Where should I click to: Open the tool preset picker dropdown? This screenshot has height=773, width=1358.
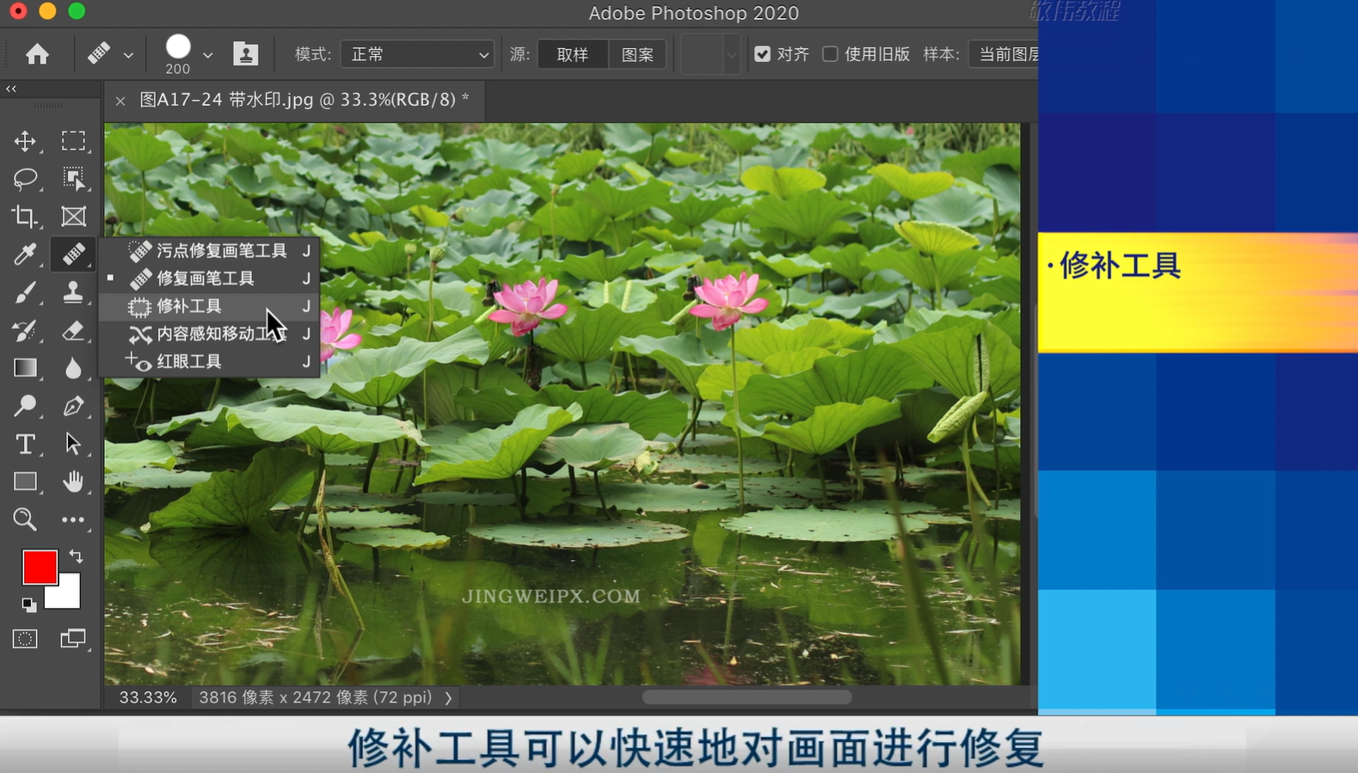coord(128,55)
